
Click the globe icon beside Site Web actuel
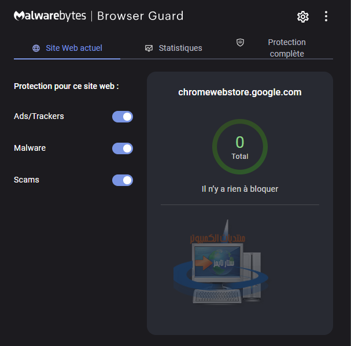(x=36, y=48)
